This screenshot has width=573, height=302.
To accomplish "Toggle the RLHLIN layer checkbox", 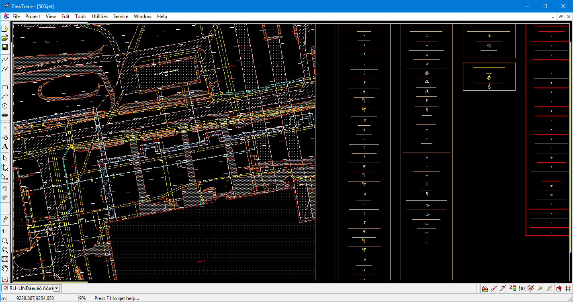I will pos(6,288).
